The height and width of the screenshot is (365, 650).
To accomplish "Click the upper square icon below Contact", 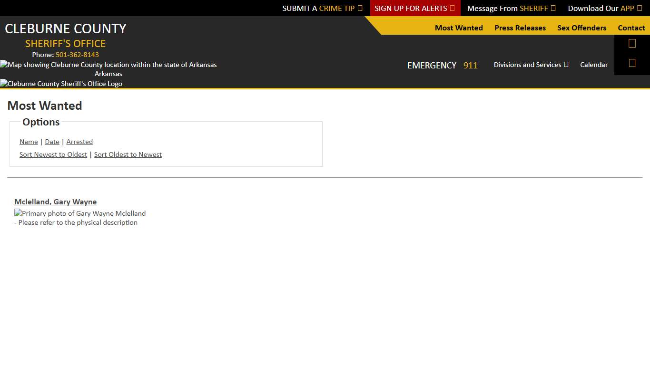I will pyautogui.click(x=632, y=43).
